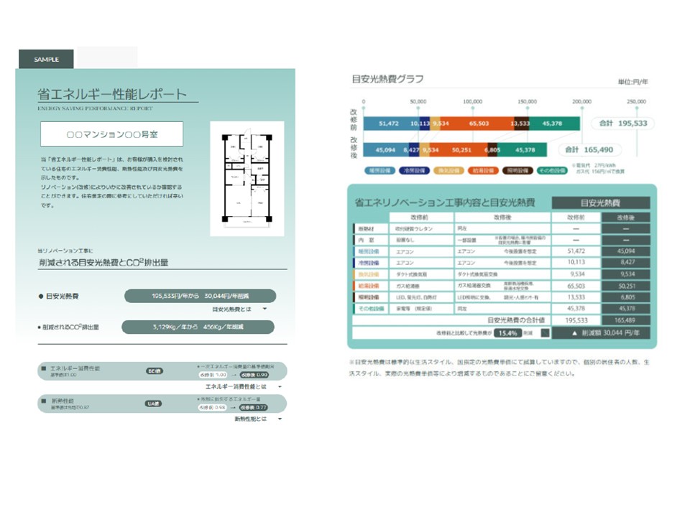Click the small square icon beside 15.4%
This screenshot has height=517, width=690.
point(545,333)
